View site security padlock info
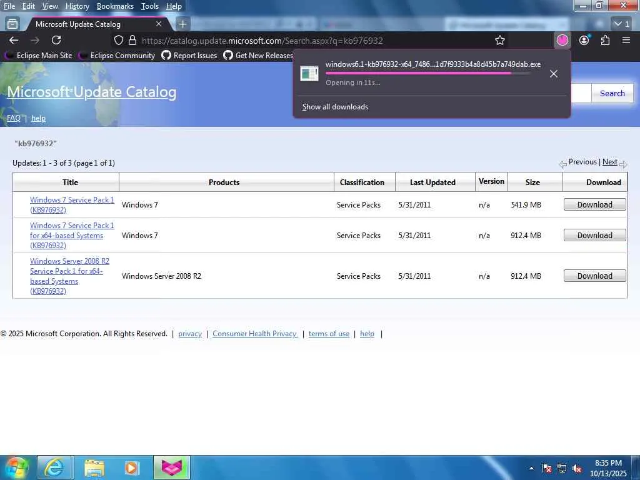 click(x=132, y=41)
